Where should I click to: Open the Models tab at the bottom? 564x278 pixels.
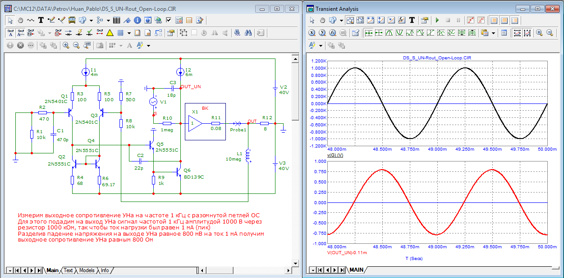[87, 270]
